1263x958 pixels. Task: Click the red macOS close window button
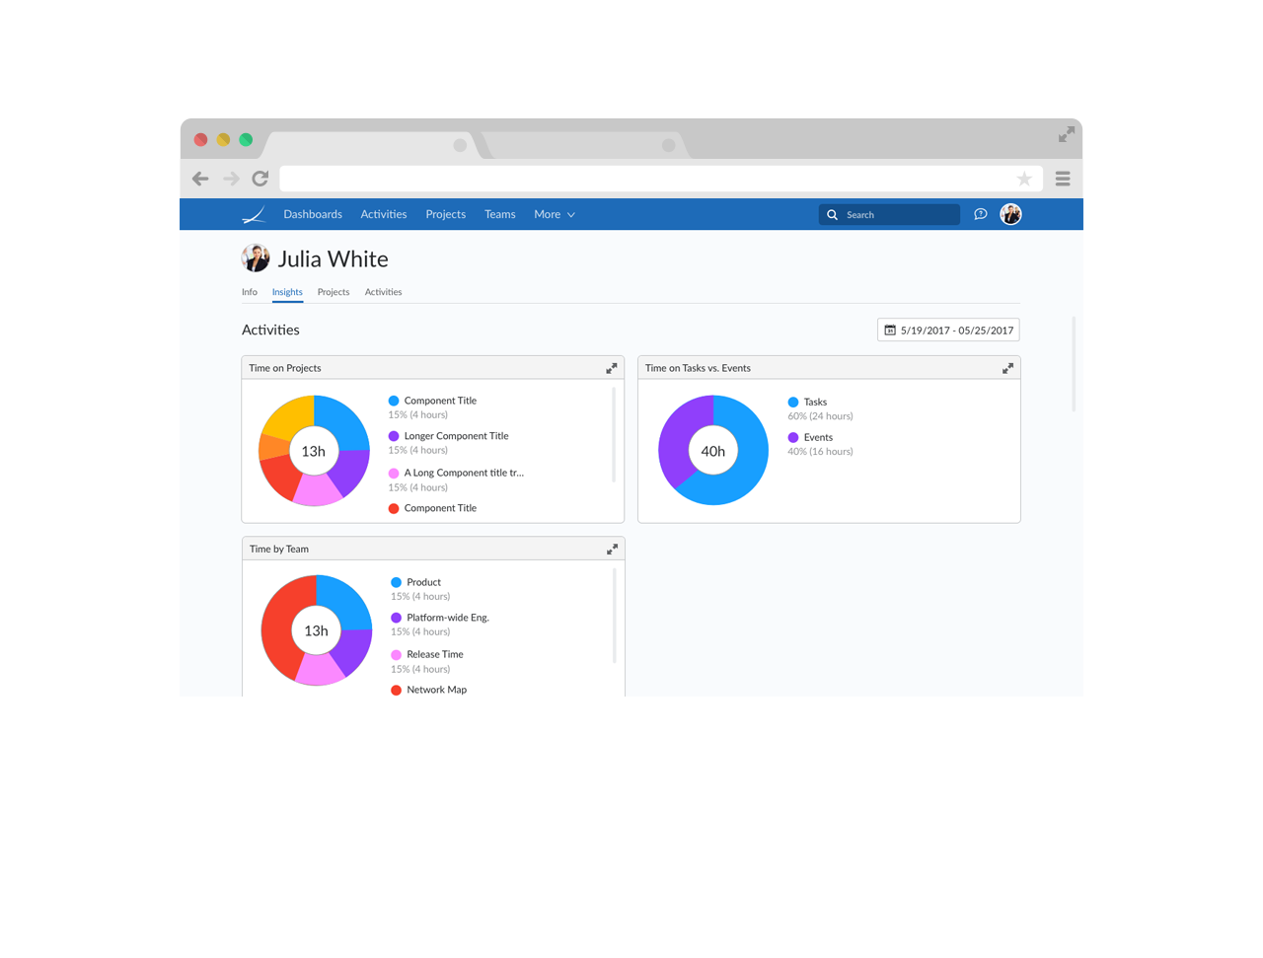[x=200, y=139]
